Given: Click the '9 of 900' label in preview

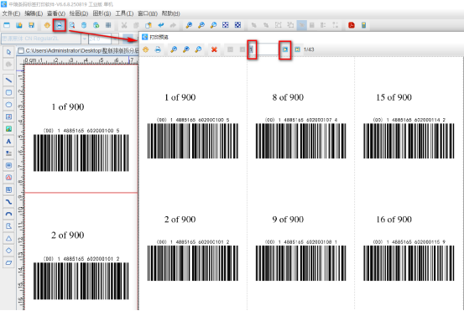Looking at the screenshot, I should click(288, 220).
